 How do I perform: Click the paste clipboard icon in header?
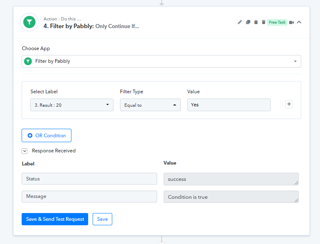click(256, 22)
